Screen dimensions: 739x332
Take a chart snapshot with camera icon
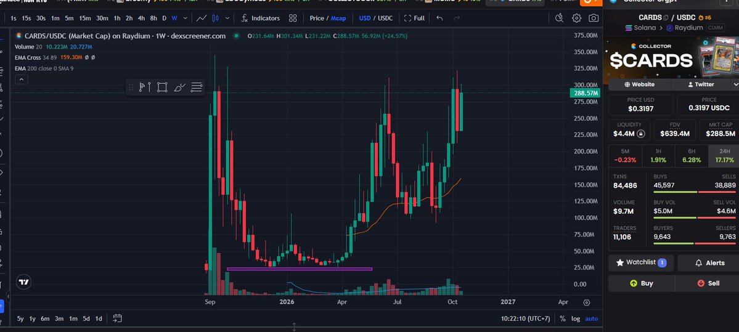pyautogui.click(x=594, y=18)
